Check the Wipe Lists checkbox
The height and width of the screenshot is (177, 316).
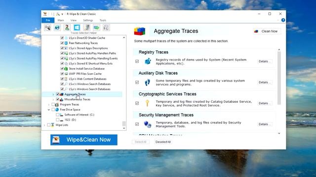point(49,125)
